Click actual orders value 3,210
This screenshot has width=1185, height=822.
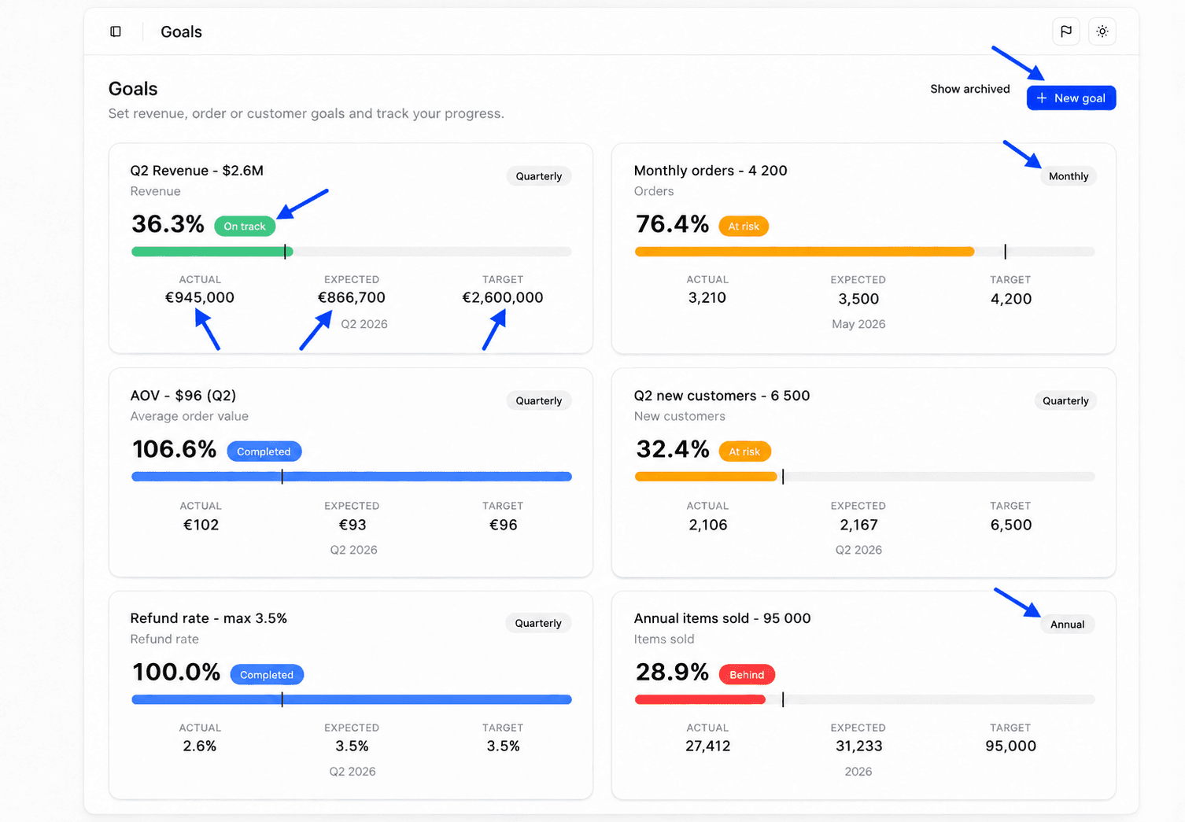tap(707, 297)
